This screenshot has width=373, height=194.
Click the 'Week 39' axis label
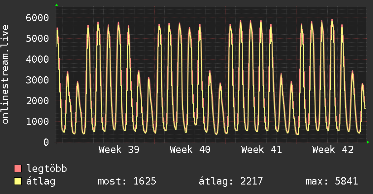click(119, 150)
